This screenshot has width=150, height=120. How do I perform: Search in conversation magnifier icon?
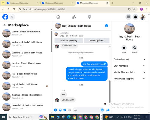134,48
